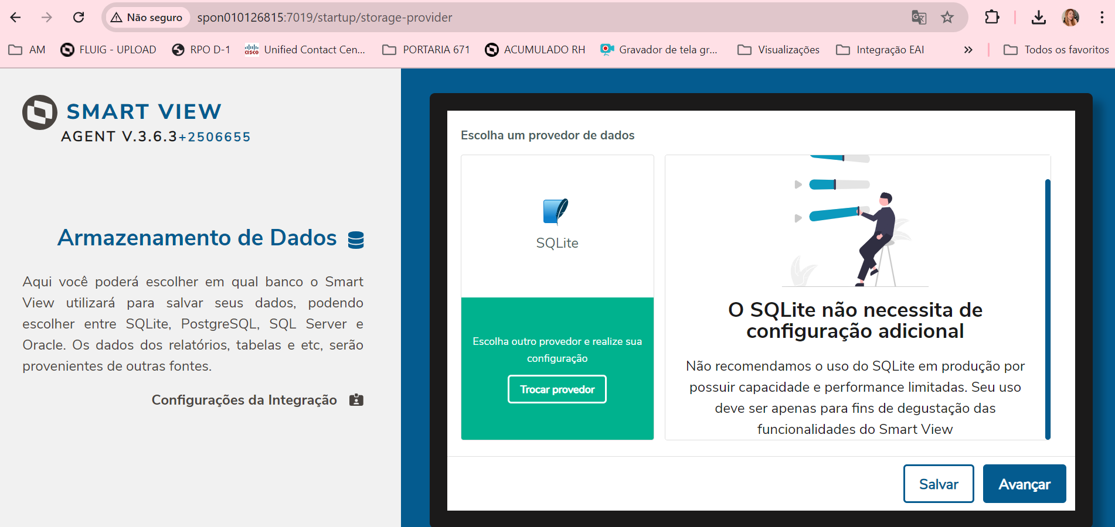Click the SQLite info panel scrollbar
The width and height of the screenshot is (1115, 527).
click(1048, 309)
